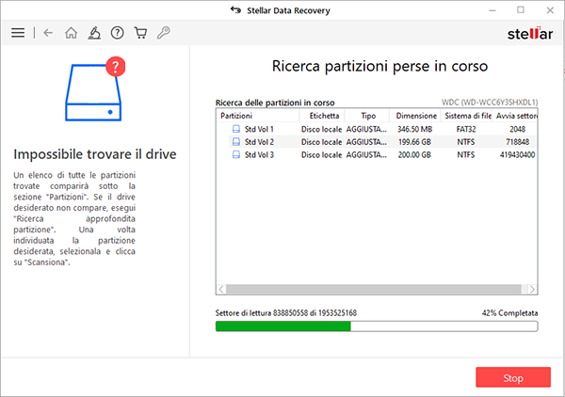Minimize the Stellar Data Recovery window
The image size is (565, 397).
coord(492,10)
